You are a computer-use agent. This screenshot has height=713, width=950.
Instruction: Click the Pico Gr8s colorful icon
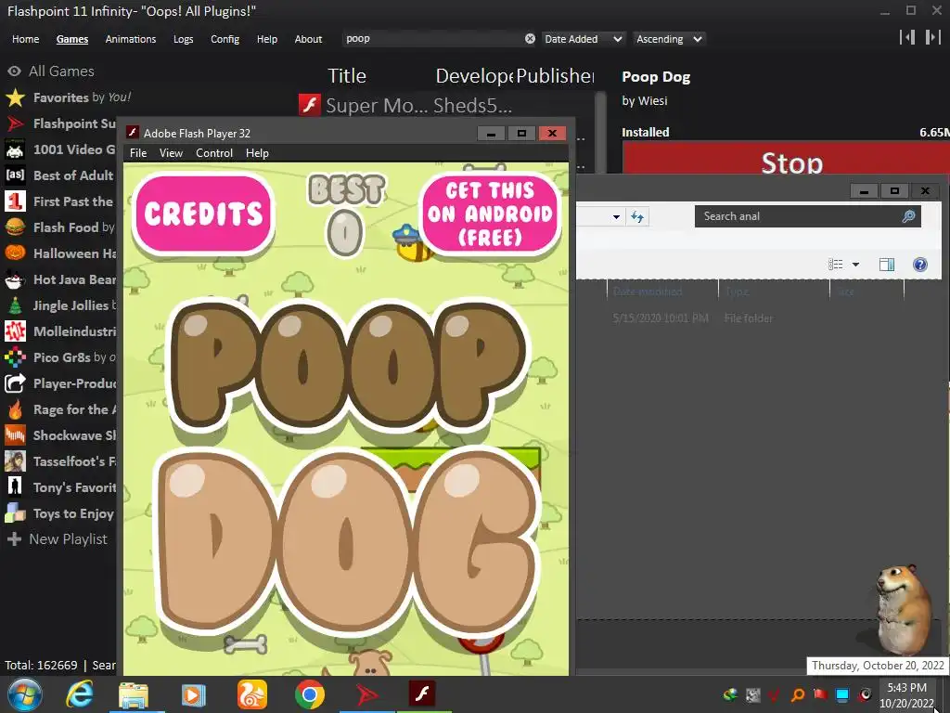[15, 357]
